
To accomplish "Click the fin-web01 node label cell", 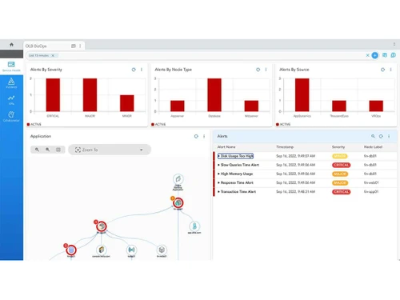I will [x=371, y=182].
